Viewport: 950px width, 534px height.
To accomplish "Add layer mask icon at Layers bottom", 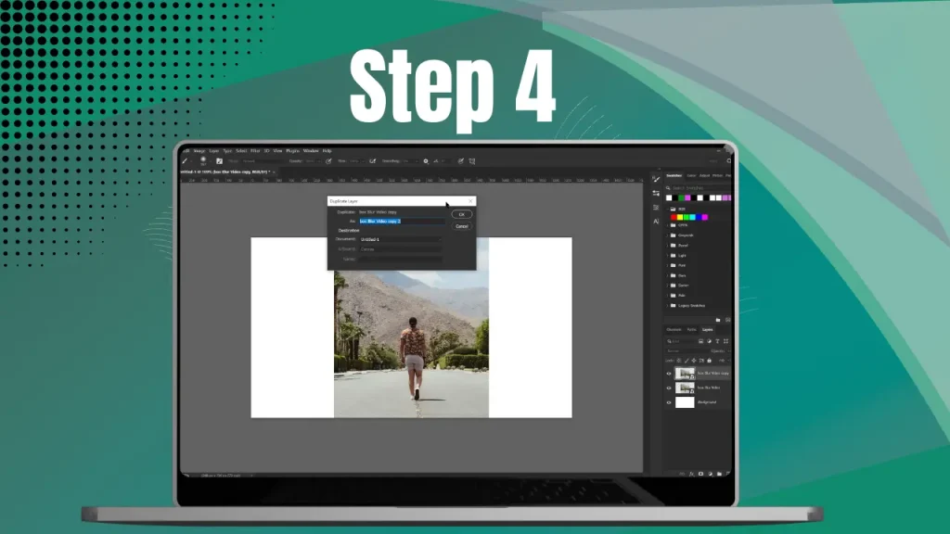I will click(x=701, y=474).
